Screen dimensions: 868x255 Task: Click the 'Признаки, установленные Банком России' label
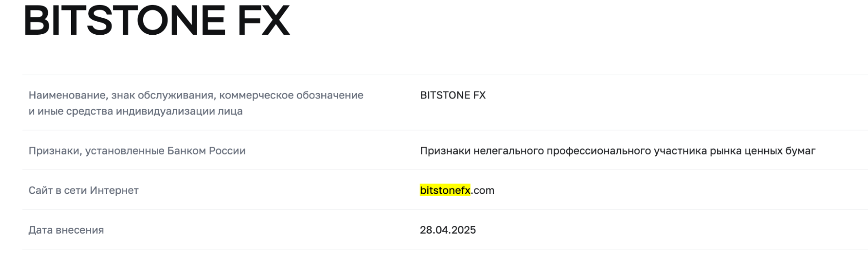(137, 151)
